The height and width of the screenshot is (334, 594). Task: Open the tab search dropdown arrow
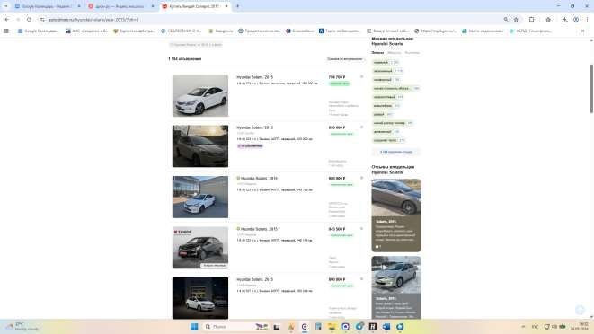point(5,6)
